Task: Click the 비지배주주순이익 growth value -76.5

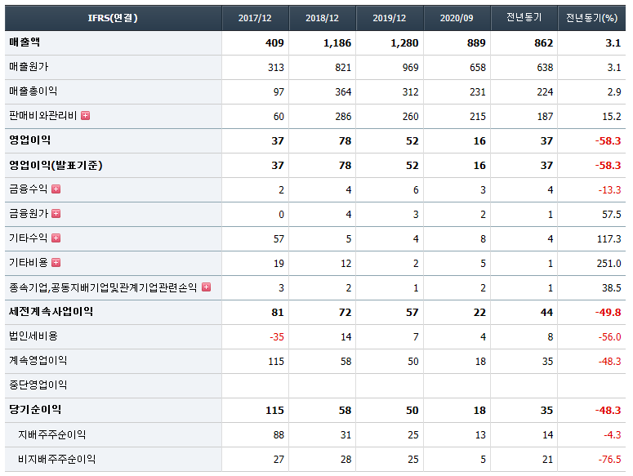Action: 609,460
